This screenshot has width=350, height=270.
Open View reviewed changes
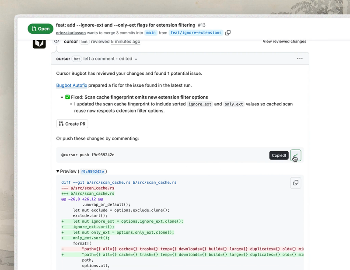tap(284, 41)
